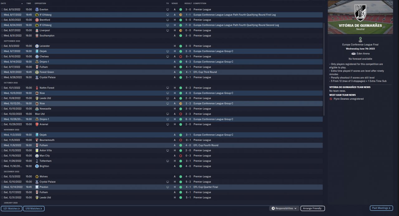Click the fixtures list vertical scrollbar
This screenshot has width=399, height=216.
click(324, 69)
